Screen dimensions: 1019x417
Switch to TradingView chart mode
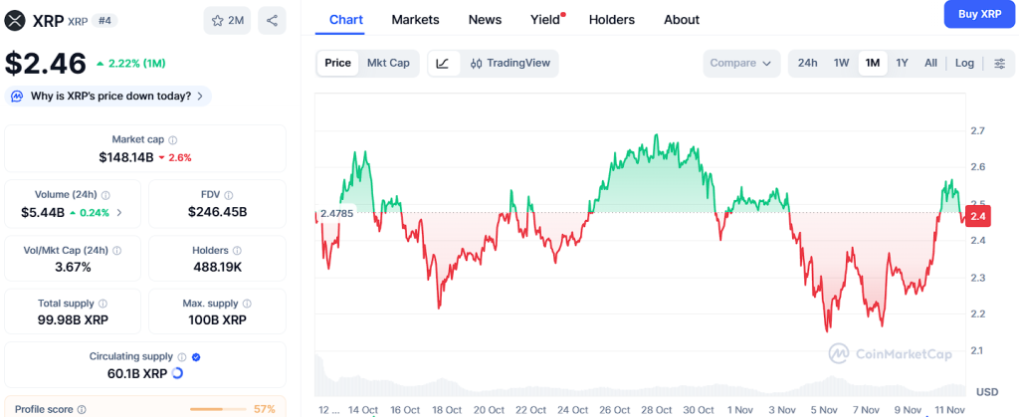tap(509, 63)
